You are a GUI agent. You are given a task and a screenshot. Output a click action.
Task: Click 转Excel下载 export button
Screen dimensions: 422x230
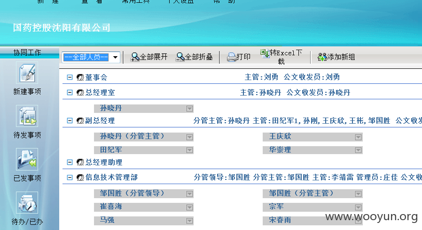(x=281, y=57)
